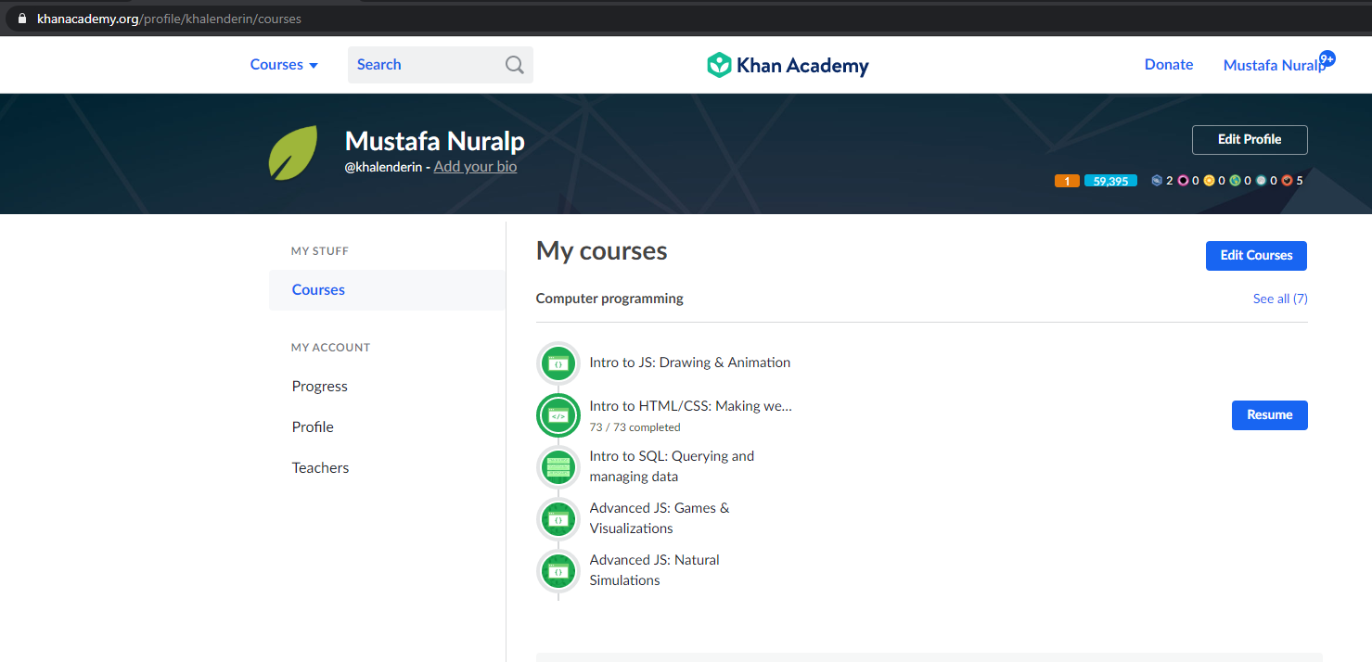Image resolution: width=1372 pixels, height=662 pixels.
Task: Click the See all (7) link
Action: click(1280, 299)
